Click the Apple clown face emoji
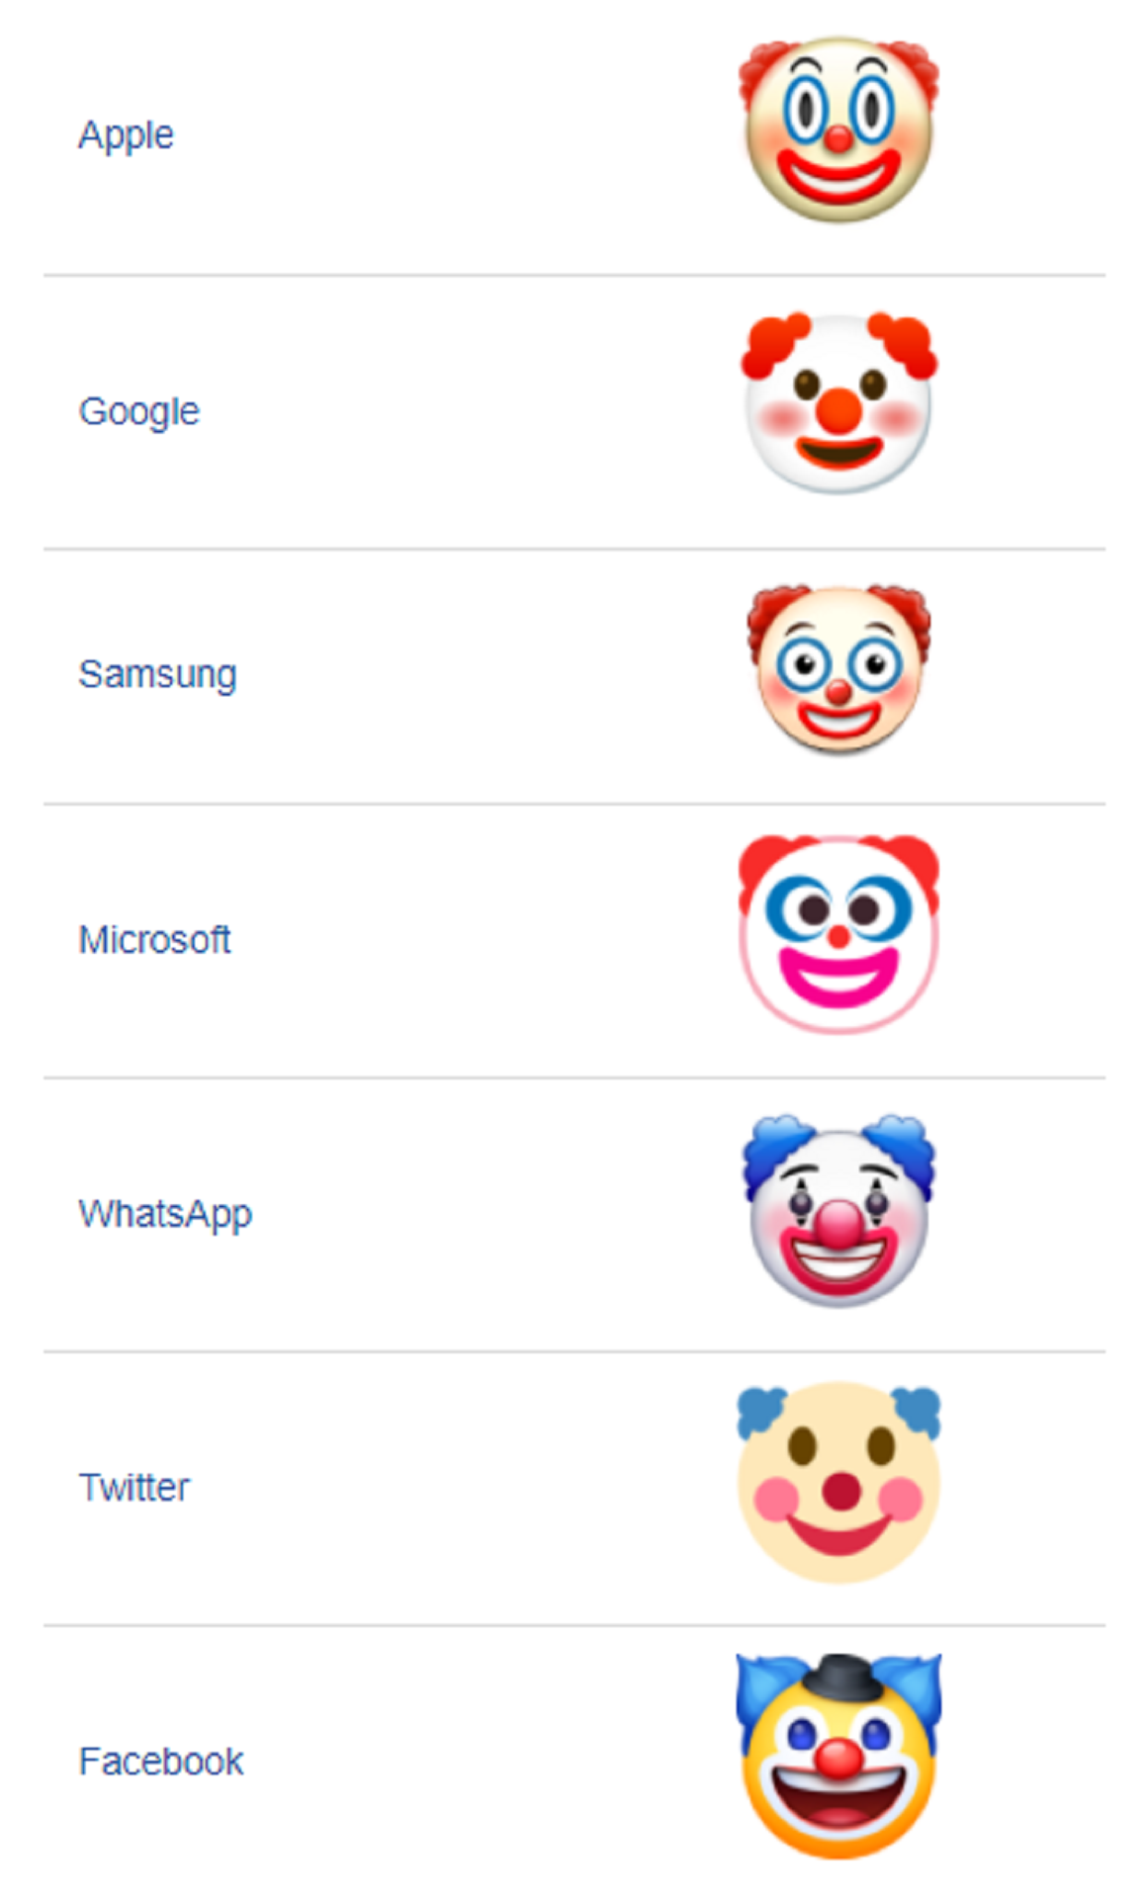 coord(838,129)
